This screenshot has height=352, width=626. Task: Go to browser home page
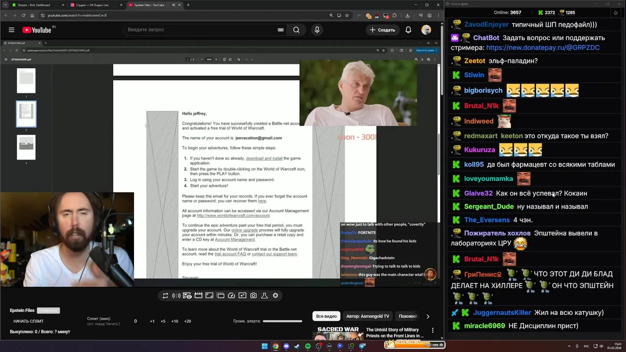coord(32,15)
